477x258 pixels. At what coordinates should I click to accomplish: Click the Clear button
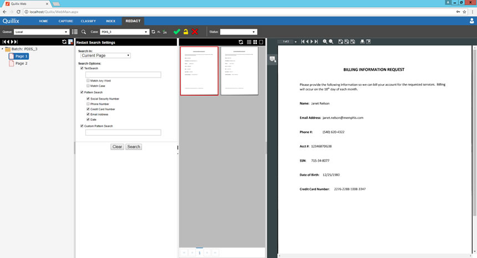coord(117,147)
